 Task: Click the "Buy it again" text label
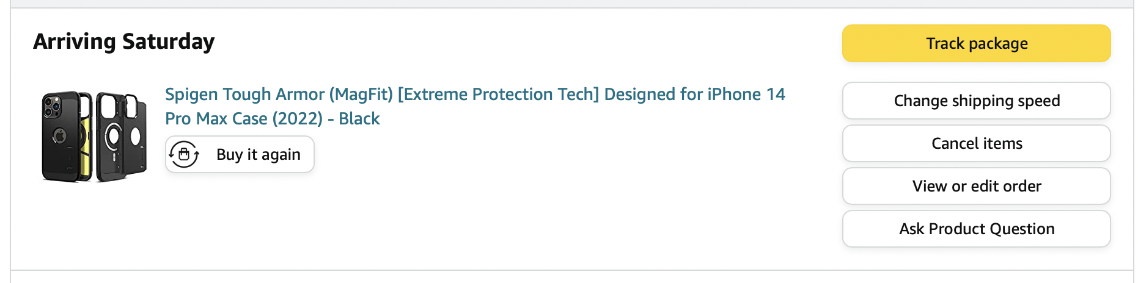point(258,154)
